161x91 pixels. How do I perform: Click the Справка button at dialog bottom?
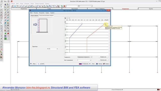(x=106, y=64)
